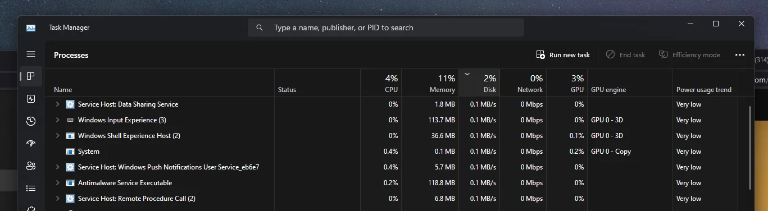This screenshot has width=768, height=211.
Task: Click the process list vertical scrollbar
Action: (751, 149)
